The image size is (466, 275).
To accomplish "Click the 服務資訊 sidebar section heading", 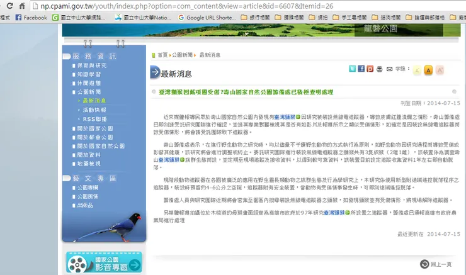I will click(x=94, y=56).
